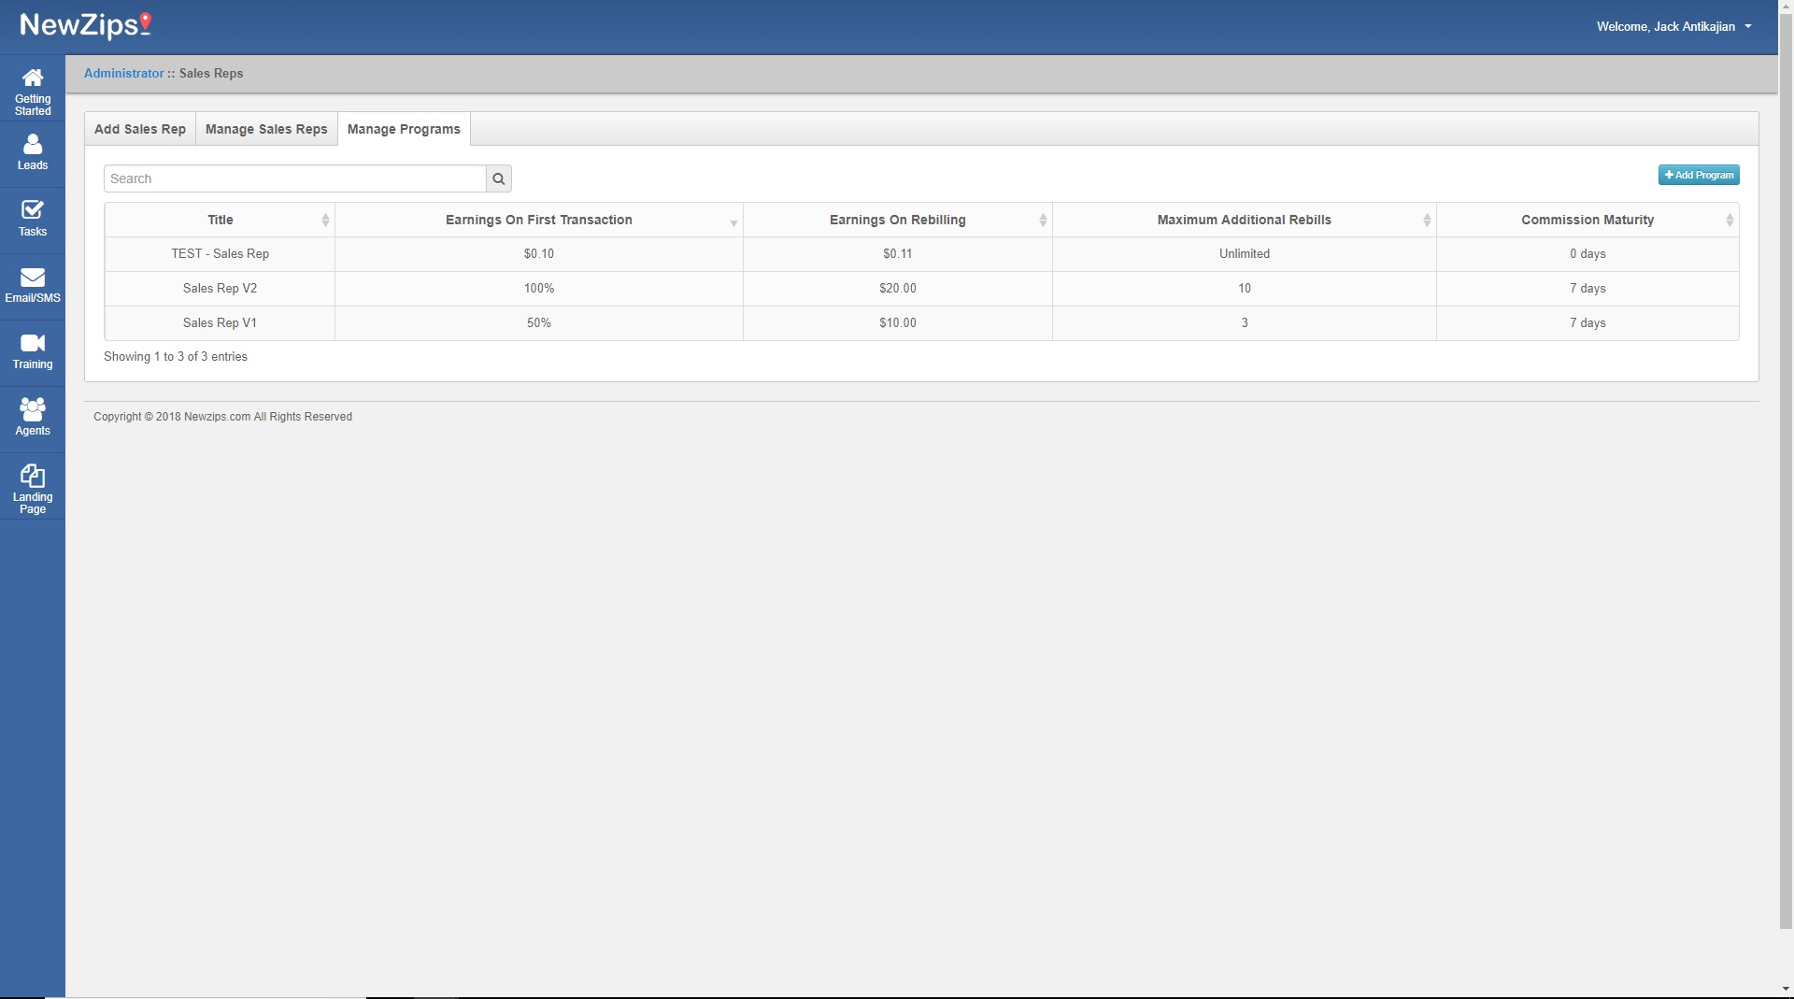Open Agents from the sidebar
The image size is (1794, 999).
[x=33, y=418]
